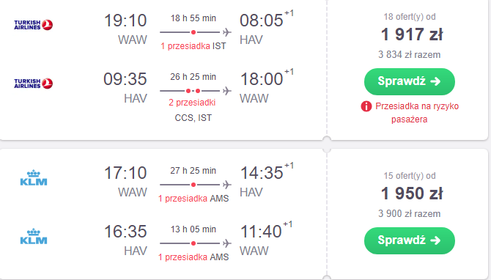Click the CCS, IST stopover airports text

tap(193, 118)
